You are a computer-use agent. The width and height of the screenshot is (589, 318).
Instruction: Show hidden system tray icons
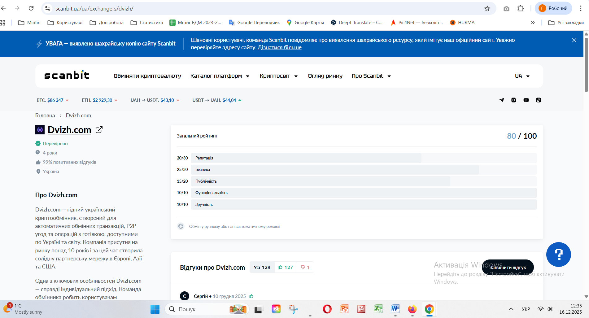511,309
